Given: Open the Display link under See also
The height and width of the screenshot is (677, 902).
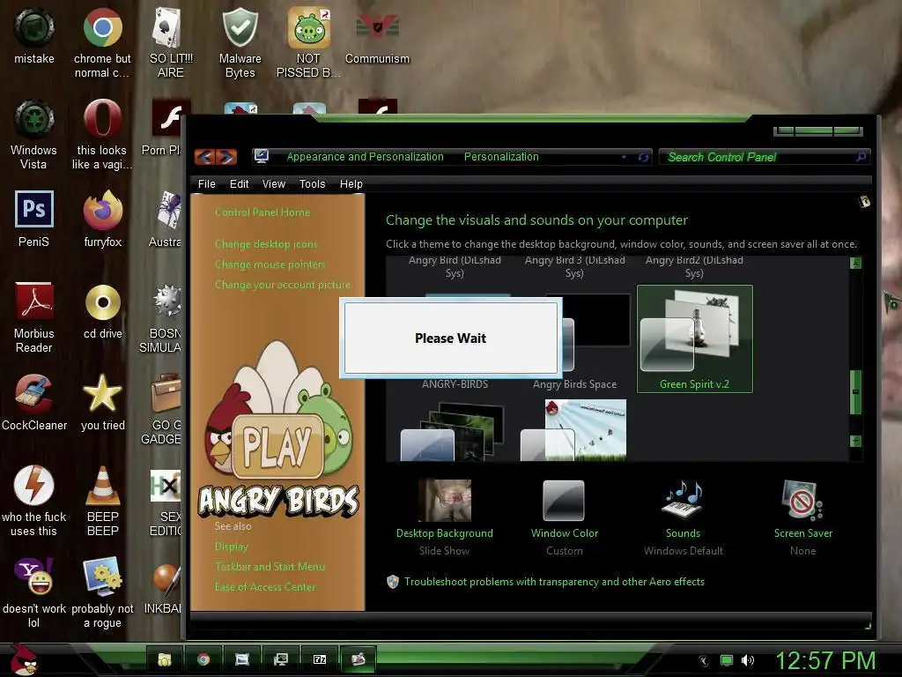Looking at the screenshot, I should (232, 547).
